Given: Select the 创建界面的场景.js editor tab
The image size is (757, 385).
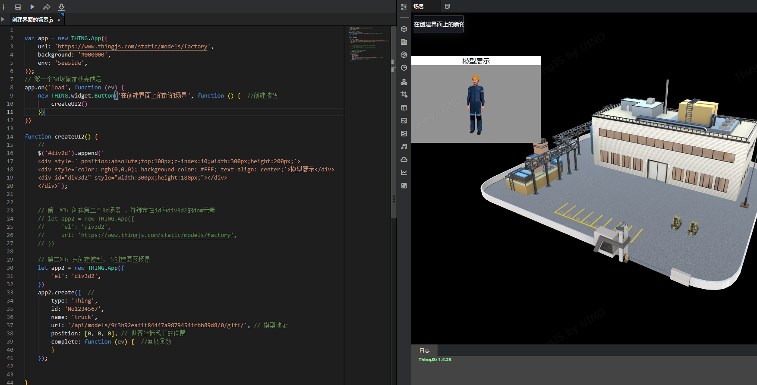Looking at the screenshot, I should (33, 20).
